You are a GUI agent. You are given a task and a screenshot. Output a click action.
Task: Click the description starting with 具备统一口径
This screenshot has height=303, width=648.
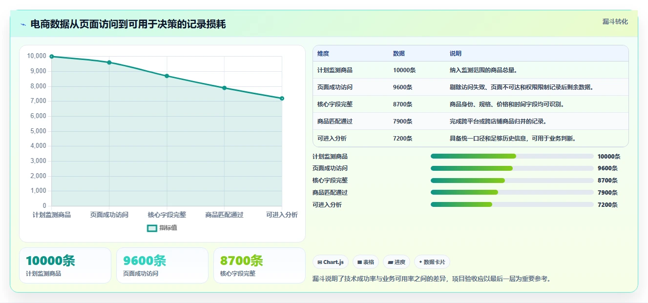coord(513,139)
